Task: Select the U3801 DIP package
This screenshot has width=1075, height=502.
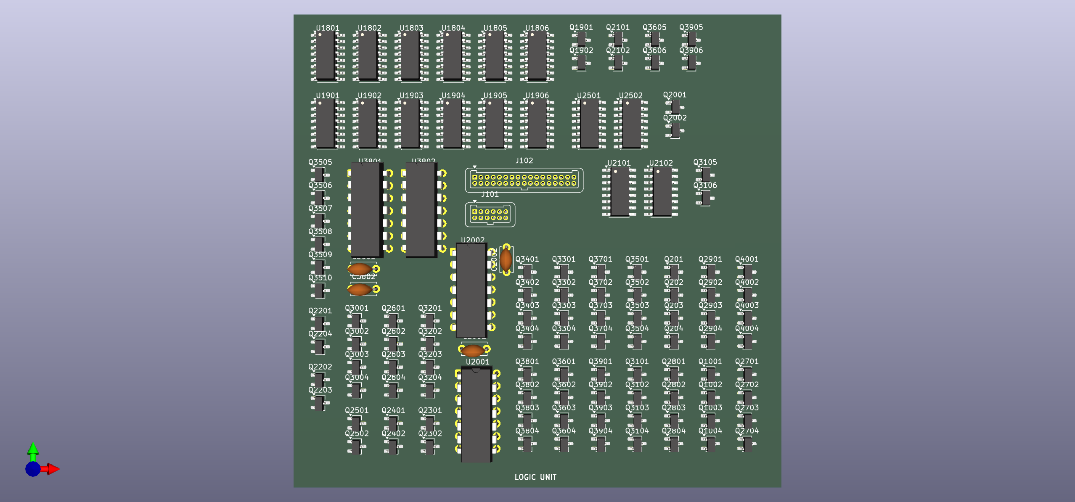Action: (367, 209)
